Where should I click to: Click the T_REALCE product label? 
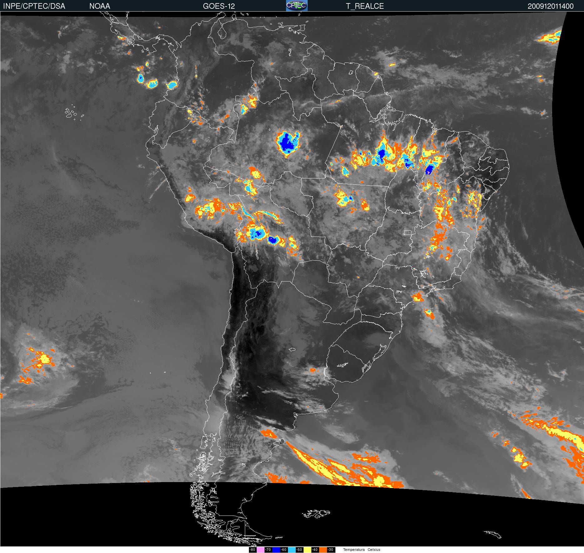[x=365, y=6]
